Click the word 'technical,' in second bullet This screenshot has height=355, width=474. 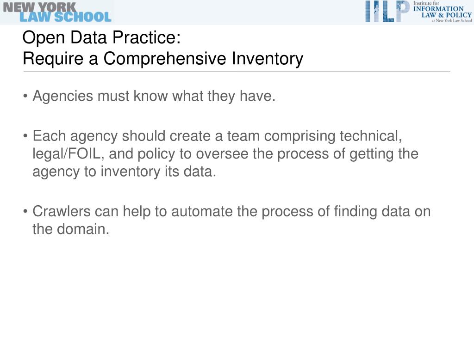(371, 136)
